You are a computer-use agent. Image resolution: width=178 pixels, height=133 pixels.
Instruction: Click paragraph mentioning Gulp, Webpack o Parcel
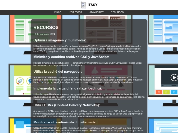point(88,64)
